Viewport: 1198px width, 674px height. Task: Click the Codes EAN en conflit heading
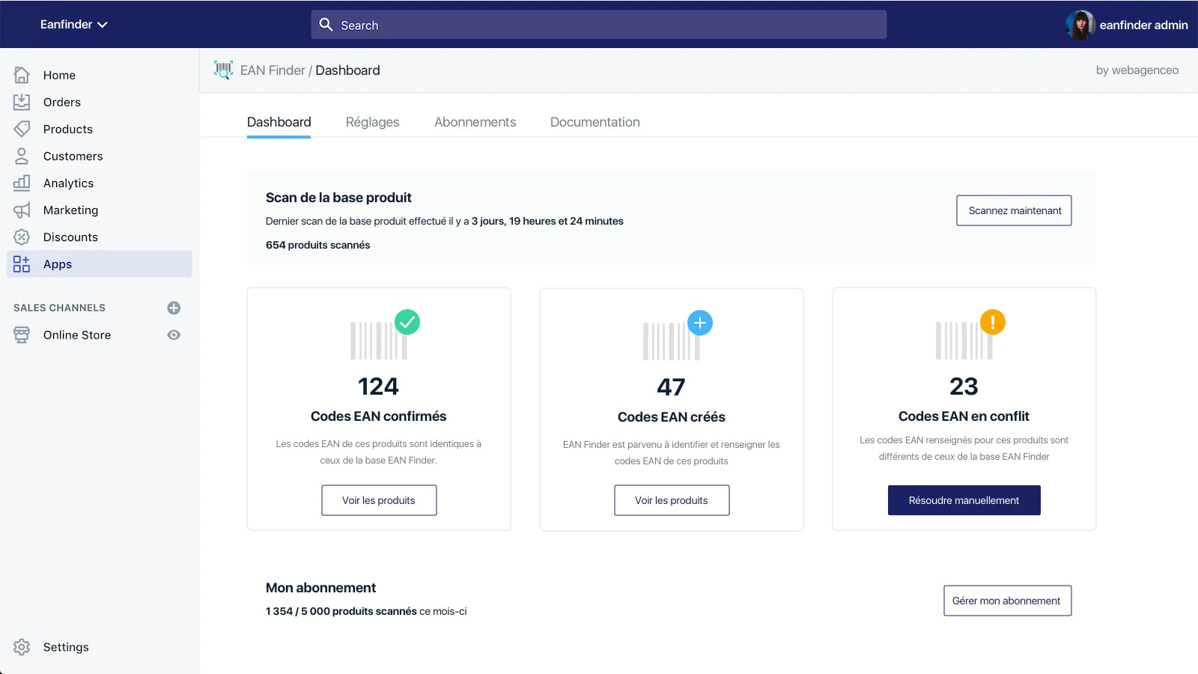pyautogui.click(x=964, y=416)
